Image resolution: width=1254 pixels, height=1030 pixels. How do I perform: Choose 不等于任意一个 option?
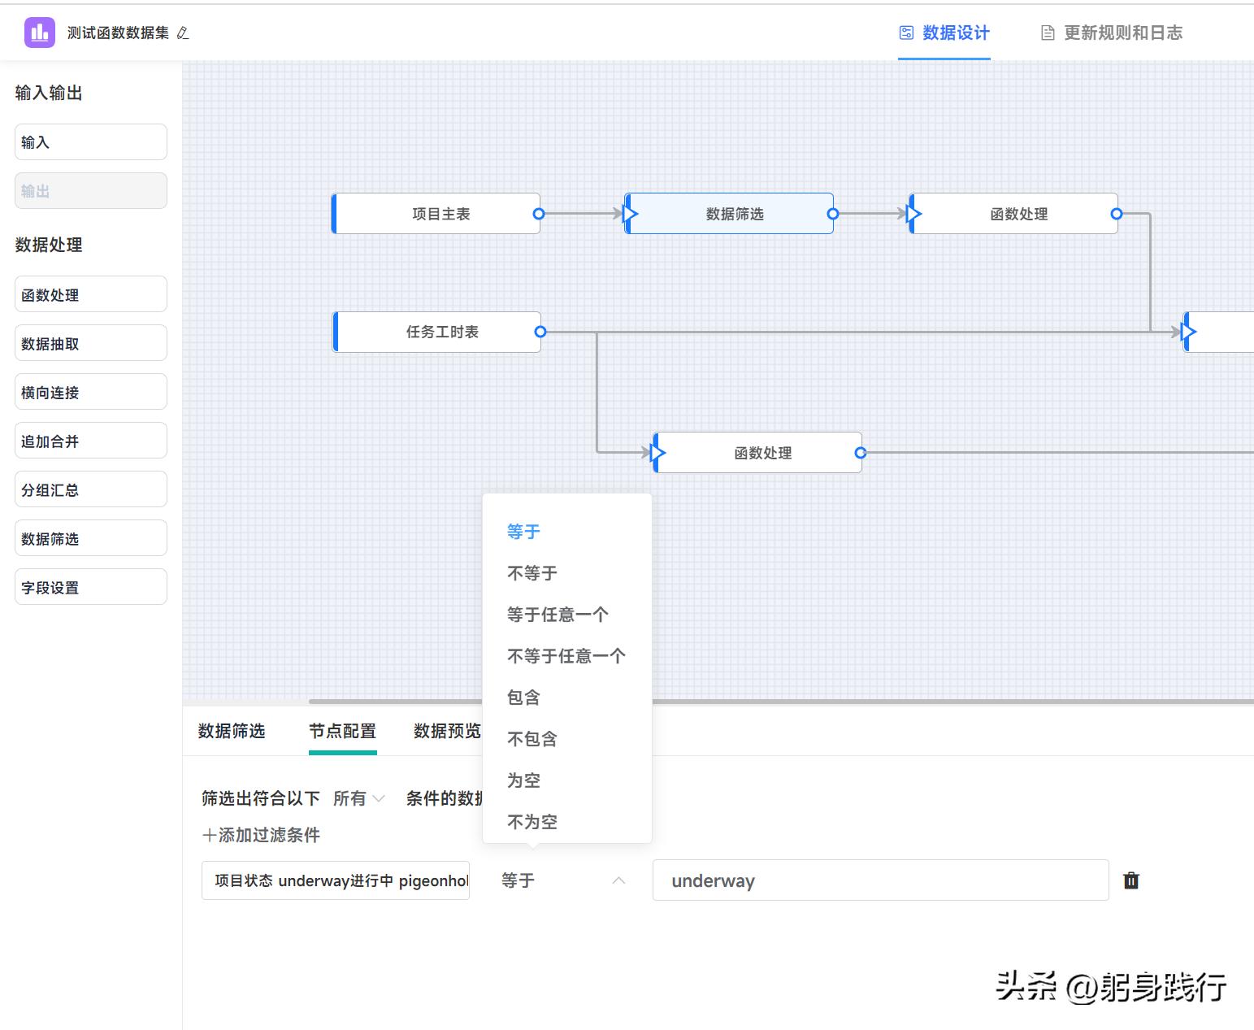[x=567, y=656]
